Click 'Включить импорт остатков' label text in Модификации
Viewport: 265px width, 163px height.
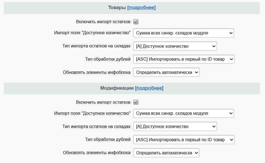(103, 102)
